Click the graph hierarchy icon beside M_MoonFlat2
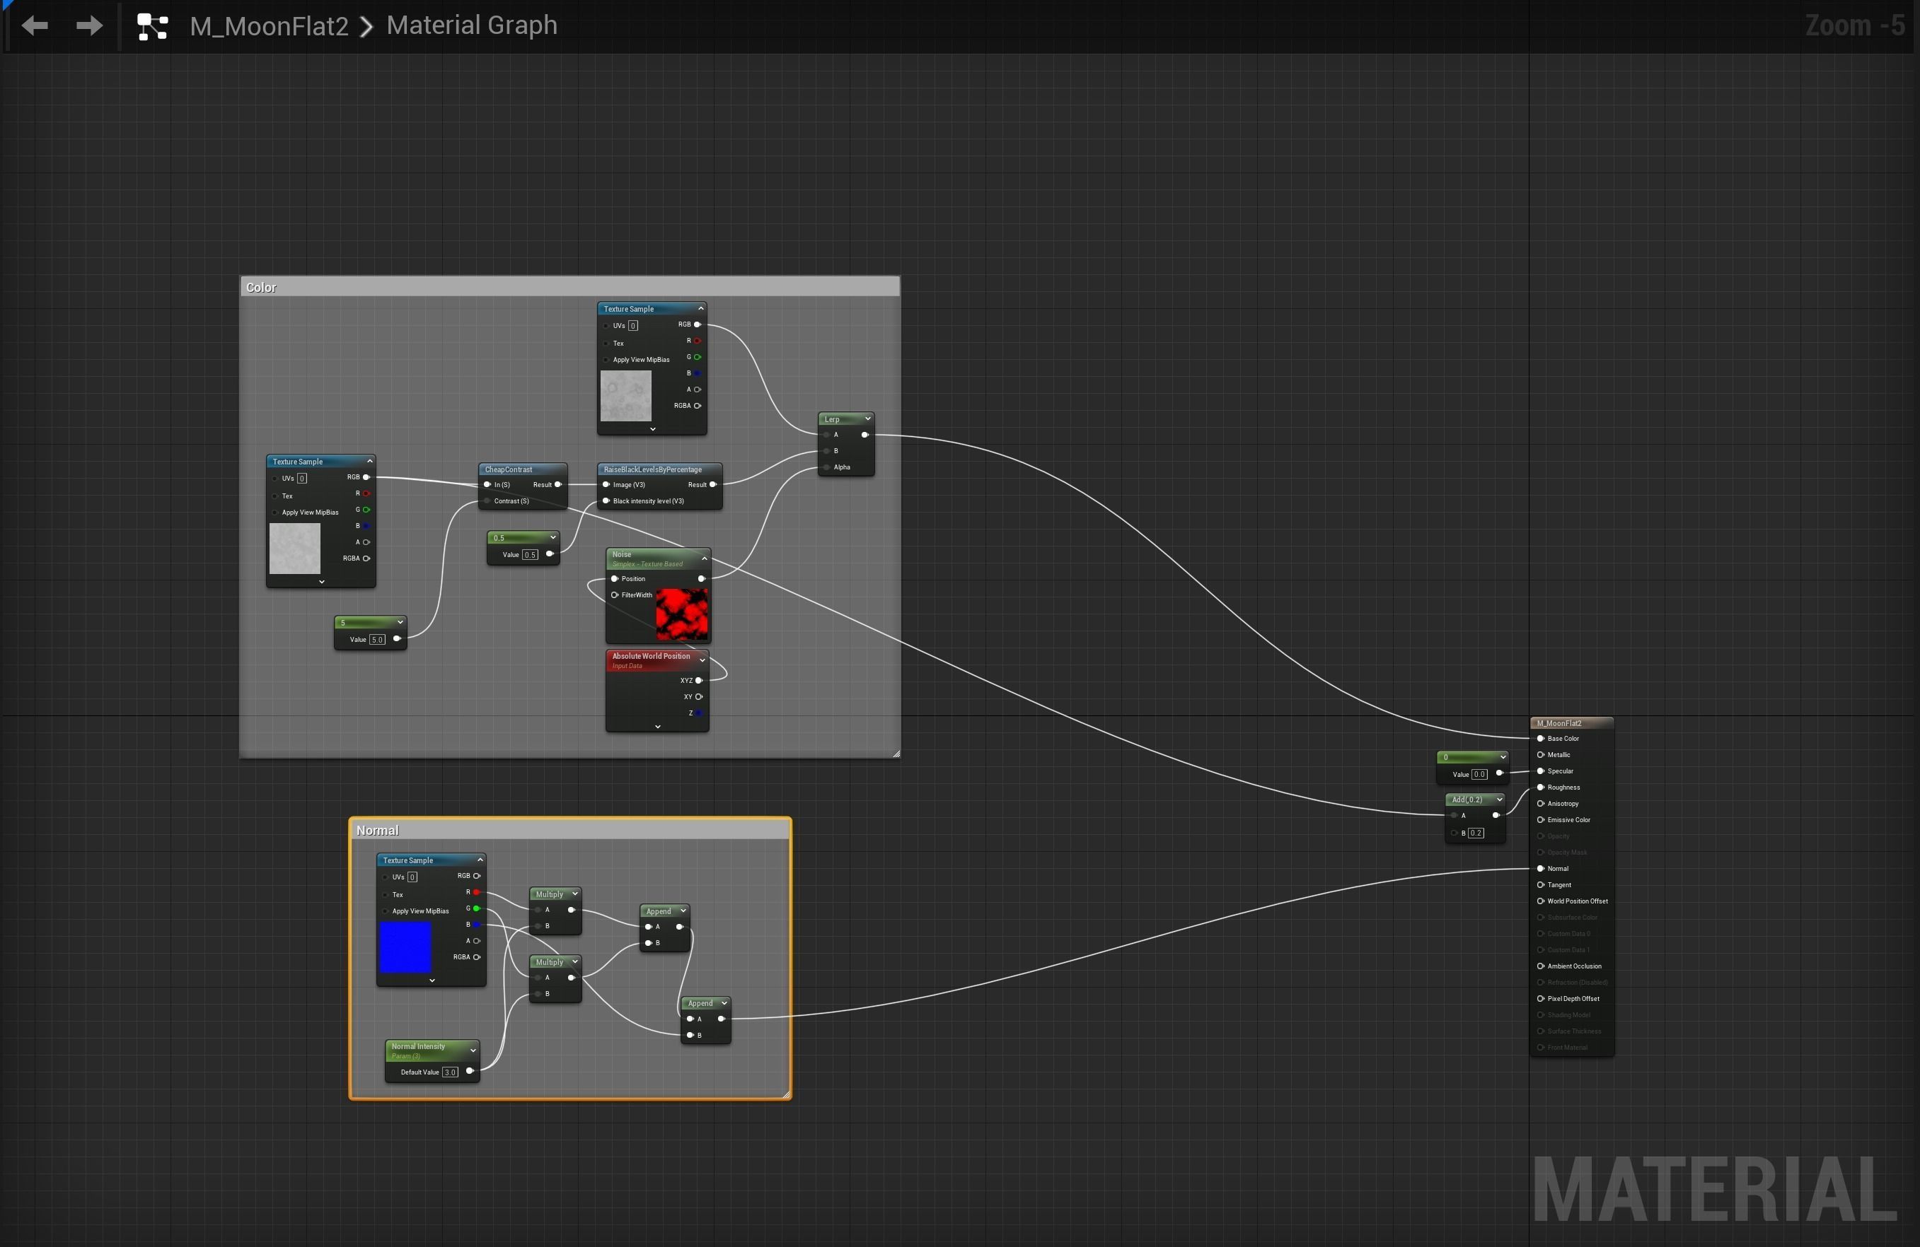 (153, 27)
